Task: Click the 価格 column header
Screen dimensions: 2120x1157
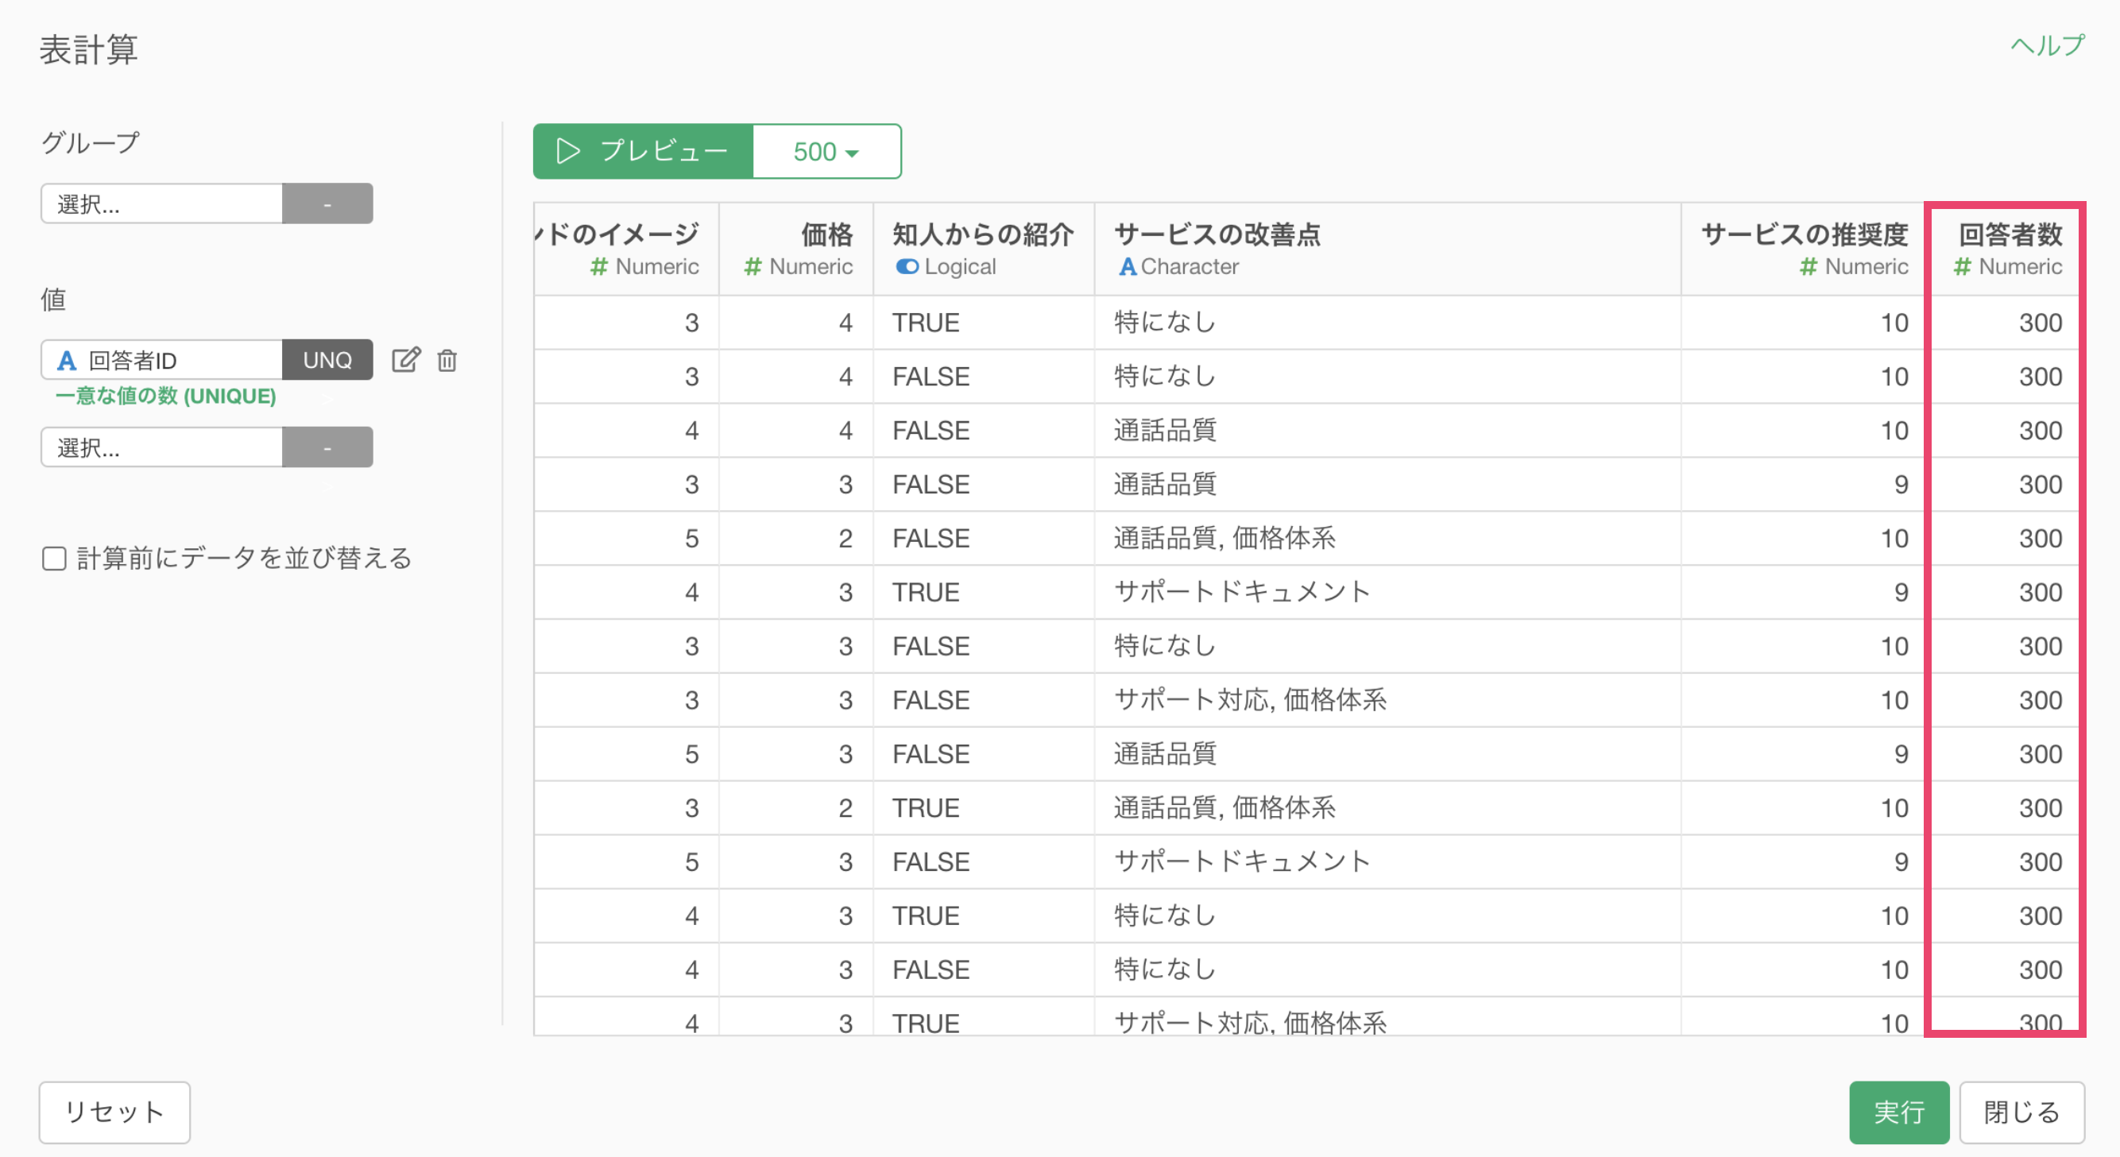Action: tap(796, 250)
